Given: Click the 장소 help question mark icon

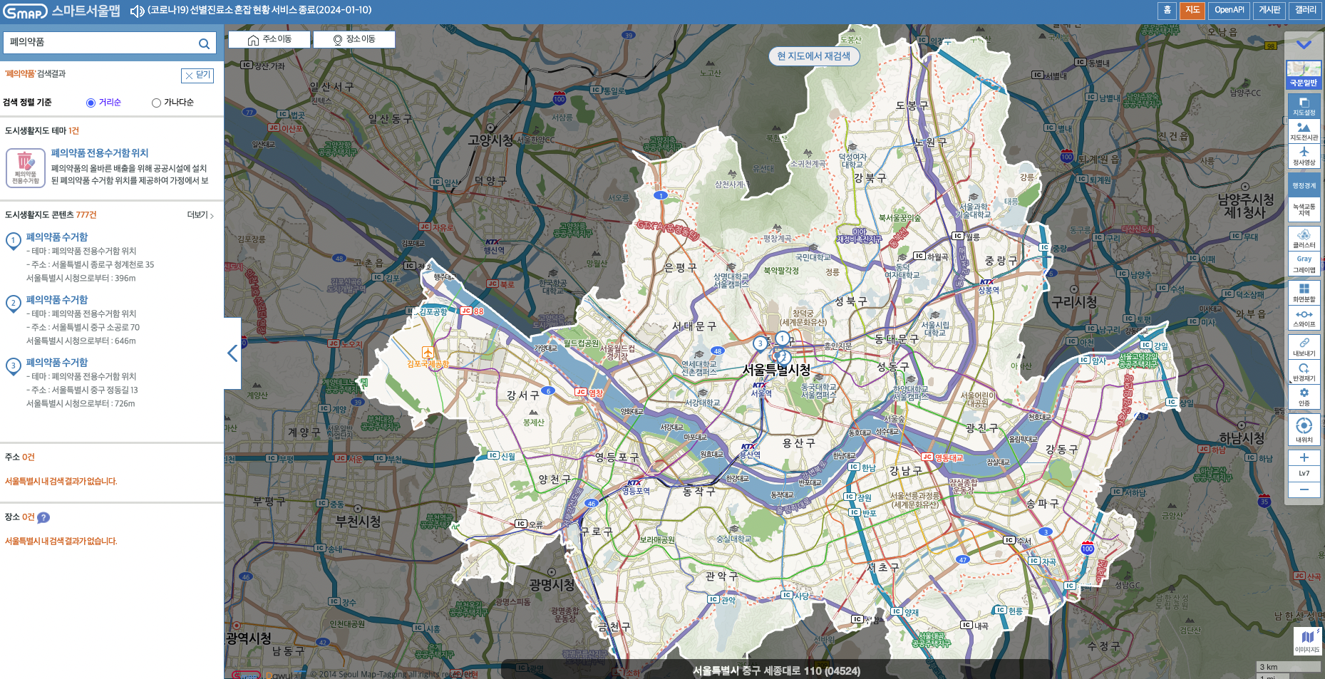Looking at the screenshot, I should pyautogui.click(x=43, y=518).
